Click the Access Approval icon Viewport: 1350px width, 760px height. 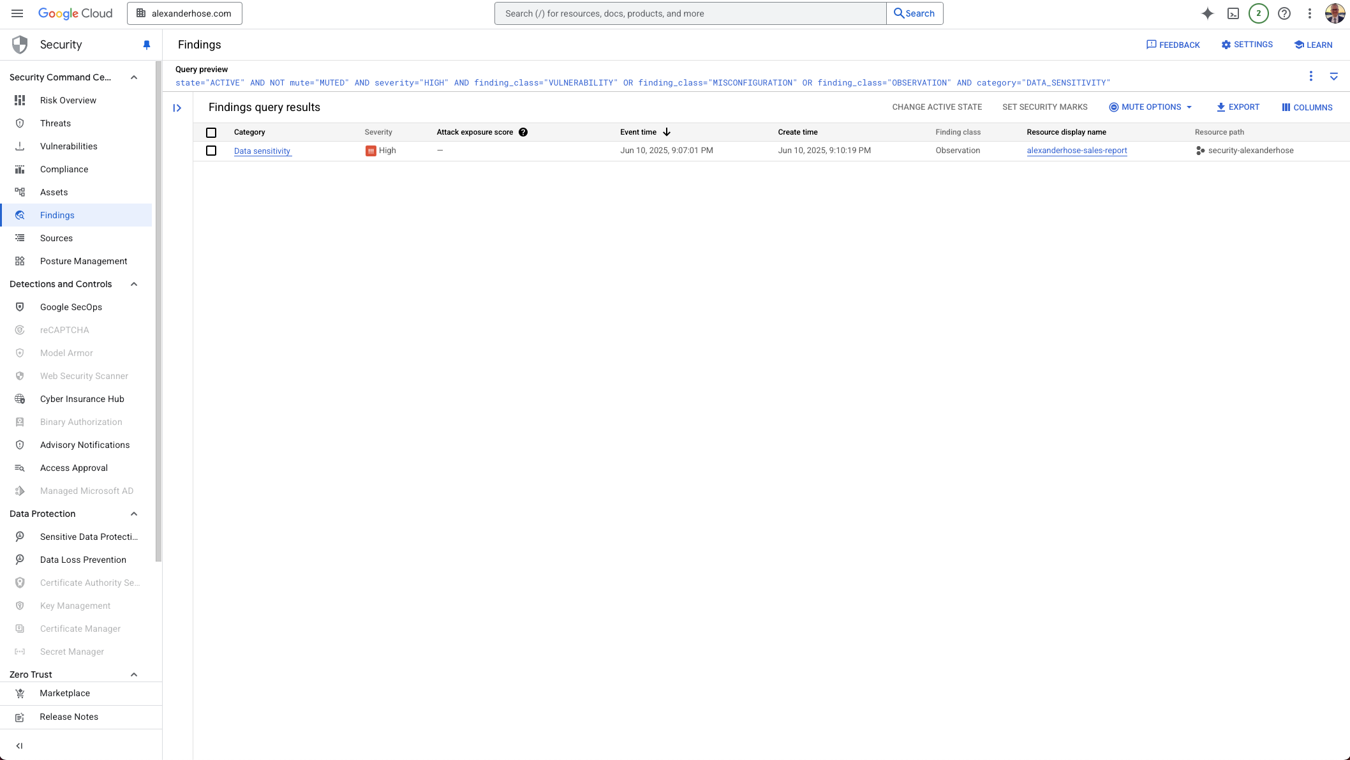20,468
